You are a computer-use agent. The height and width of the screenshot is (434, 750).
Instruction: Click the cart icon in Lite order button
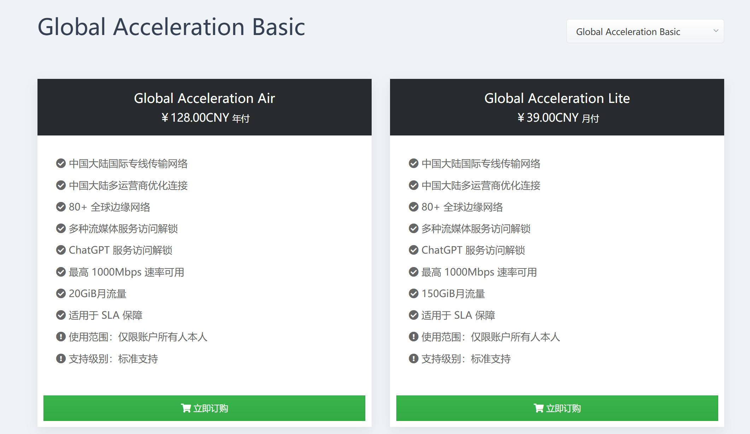(539, 408)
